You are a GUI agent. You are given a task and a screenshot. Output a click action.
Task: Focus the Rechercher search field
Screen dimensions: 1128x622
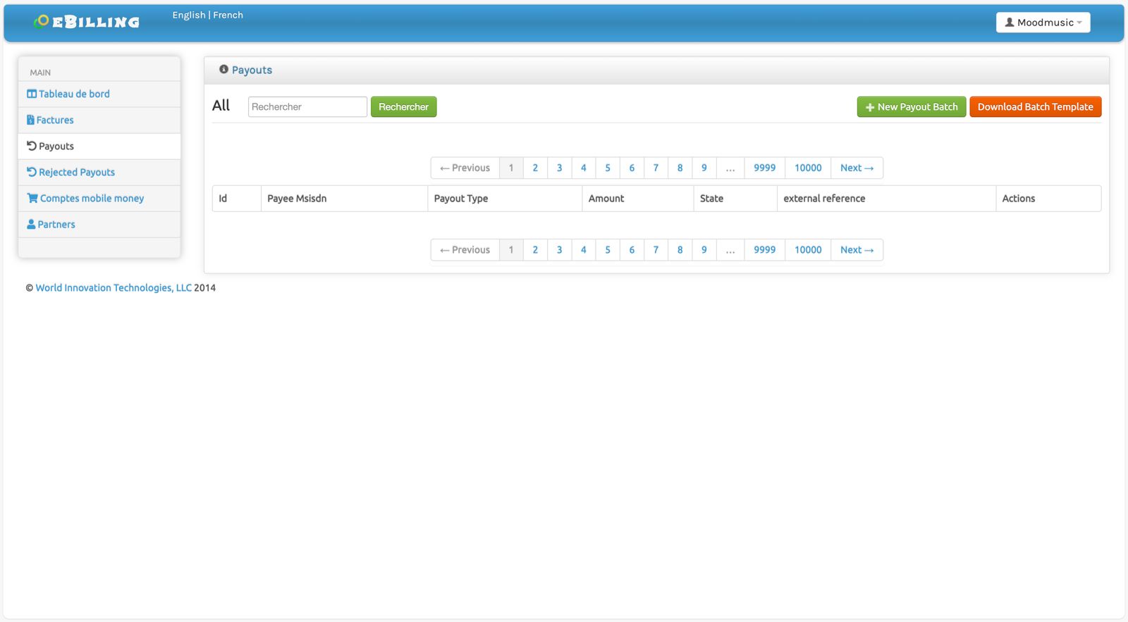pos(307,106)
